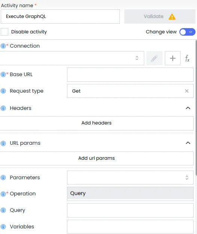The width and height of the screenshot is (197, 234).
Task: Tick the Disable activity checkbox
Action: point(4,32)
